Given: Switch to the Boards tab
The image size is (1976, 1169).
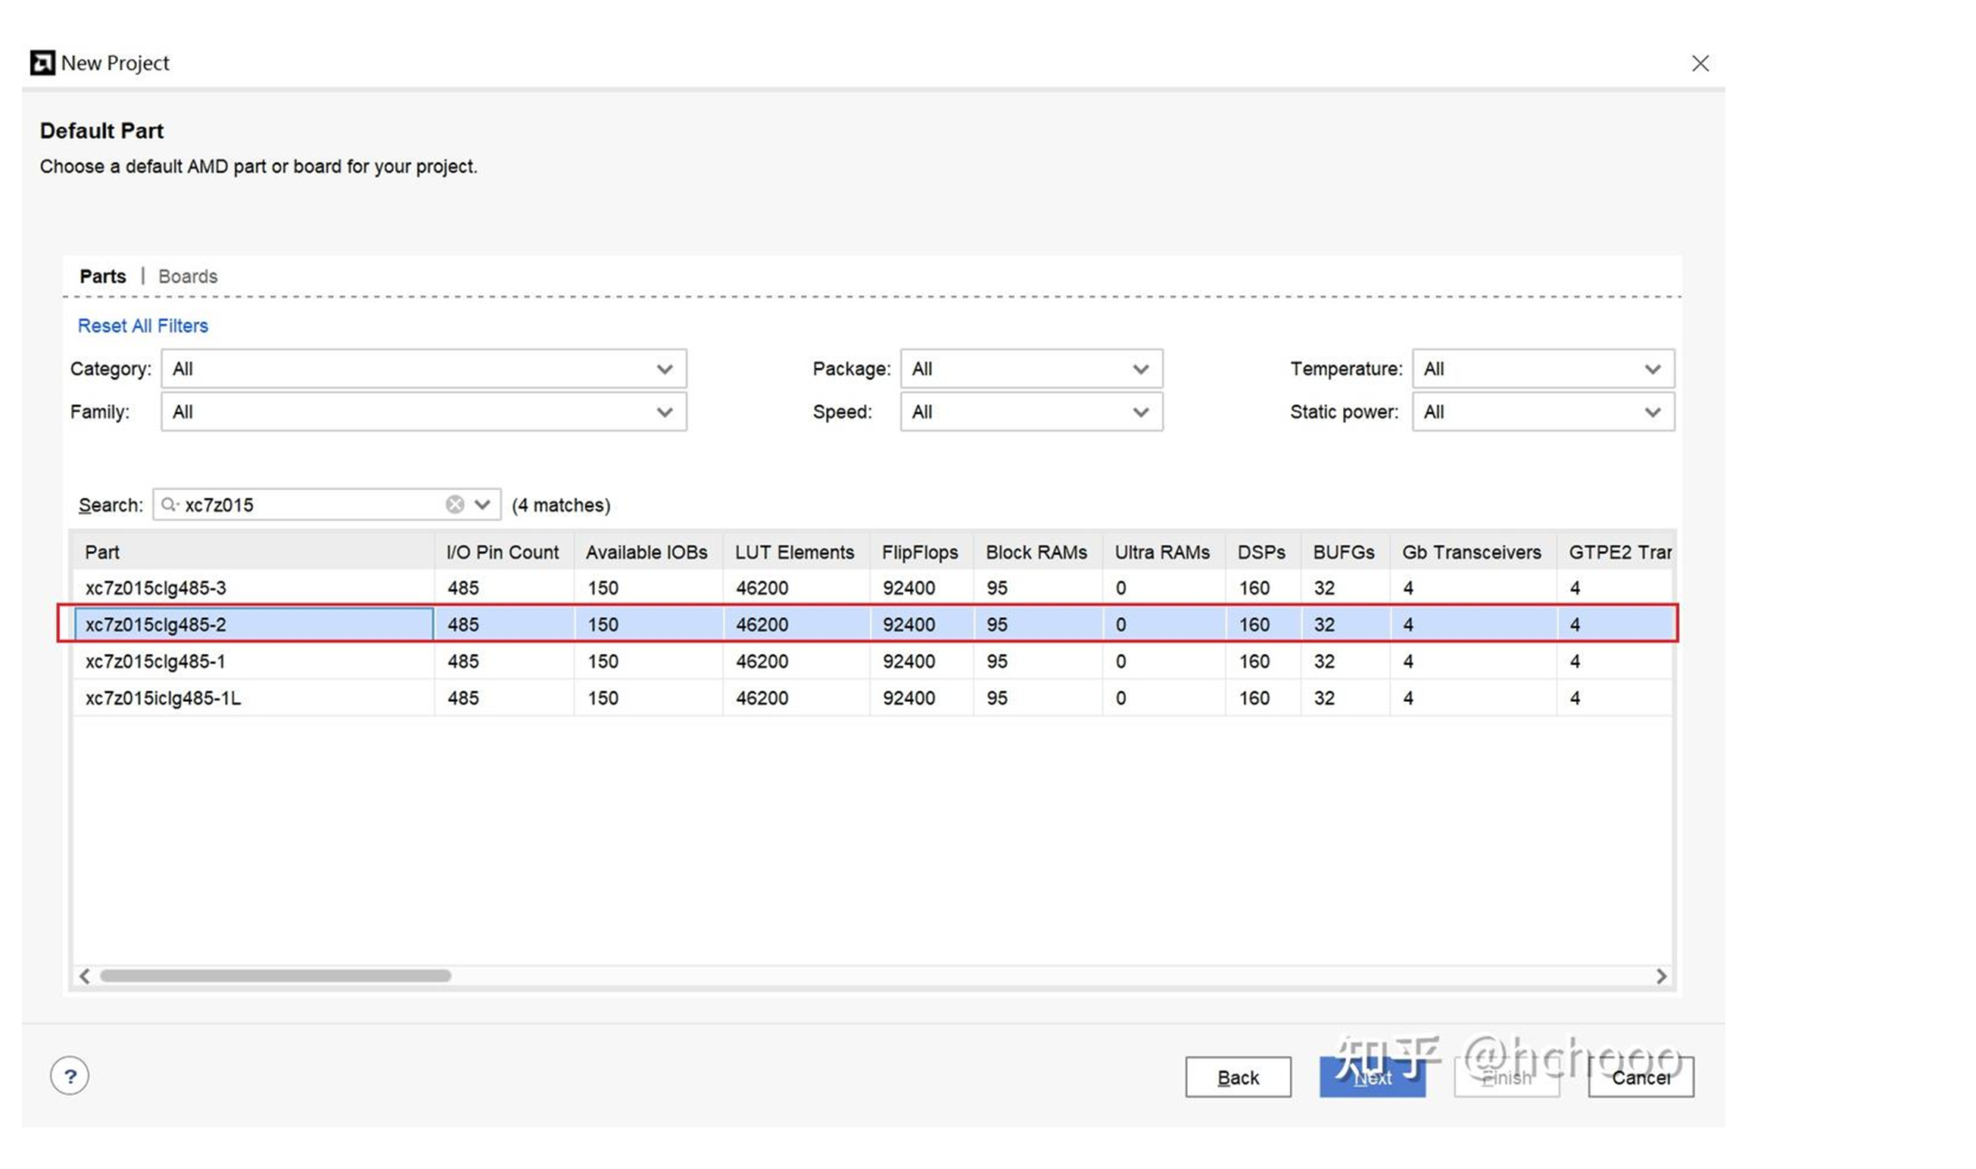Looking at the screenshot, I should coord(188,276).
